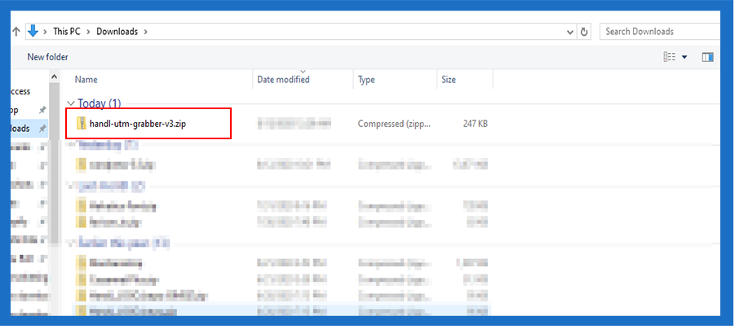The width and height of the screenshot is (735, 329).
Task: Collapse the Today (1) group
Action: (x=70, y=103)
